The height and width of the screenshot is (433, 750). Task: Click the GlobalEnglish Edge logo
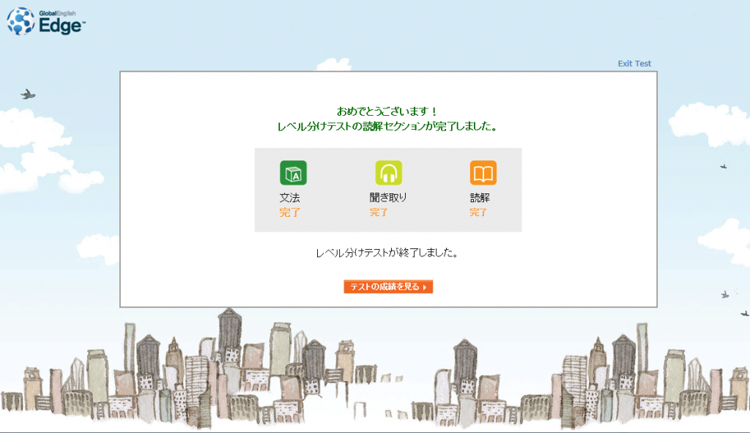point(46,21)
